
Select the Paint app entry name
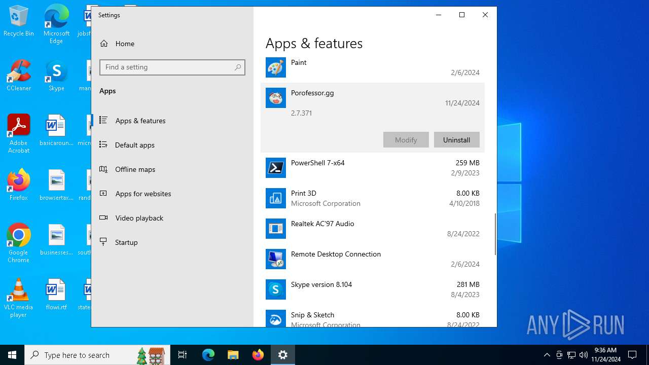299,62
